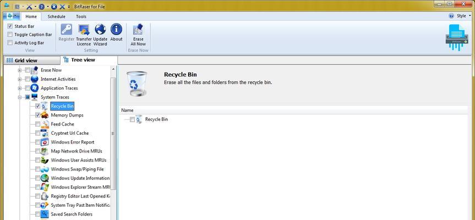Viewport: 475px width, 220px height.
Task: Open the About info icon
Action: [x=116, y=29]
